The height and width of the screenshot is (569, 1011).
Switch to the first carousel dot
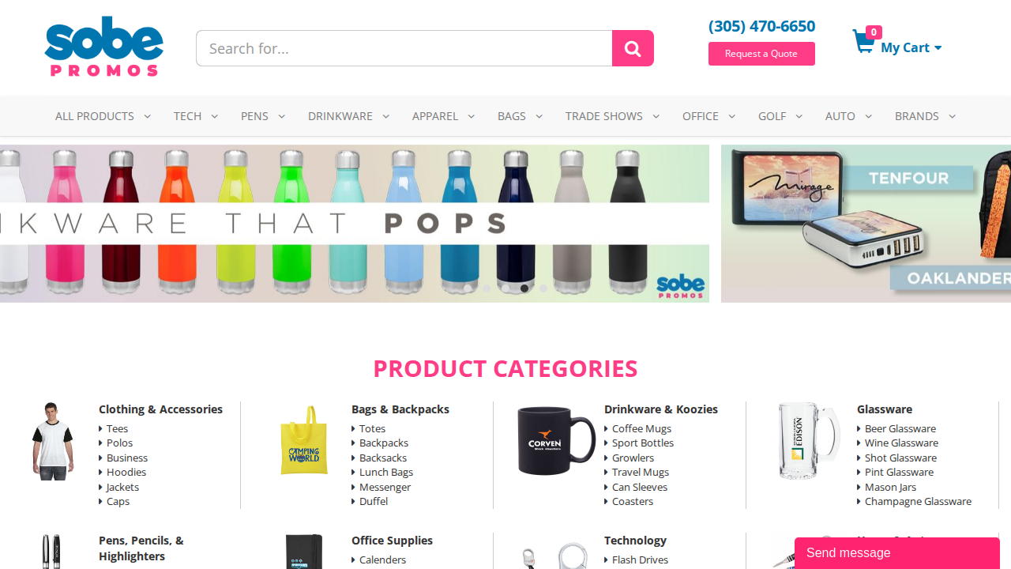tap(468, 288)
